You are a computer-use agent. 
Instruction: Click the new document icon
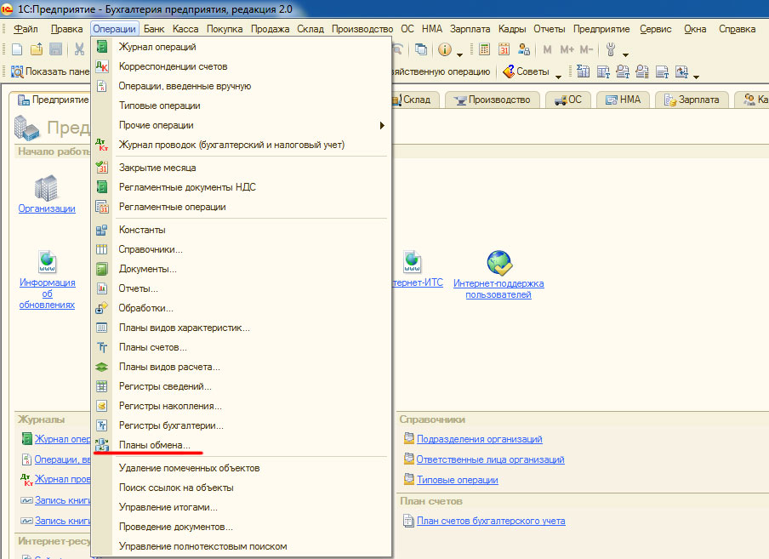17,50
